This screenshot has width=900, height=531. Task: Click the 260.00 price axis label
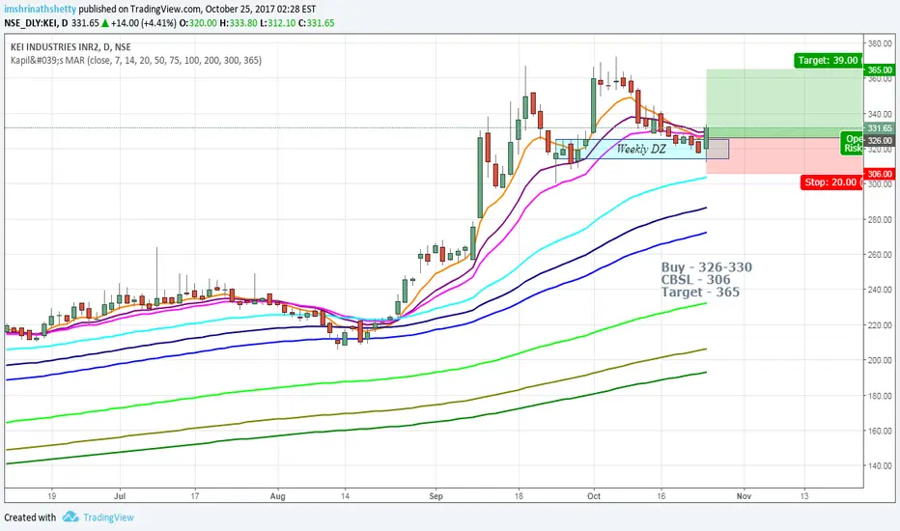coord(880,254)
